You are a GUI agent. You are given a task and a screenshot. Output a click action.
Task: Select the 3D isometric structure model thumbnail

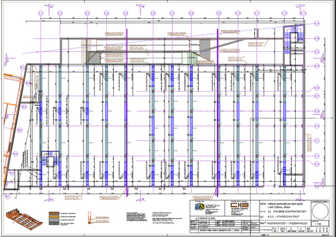24,218
